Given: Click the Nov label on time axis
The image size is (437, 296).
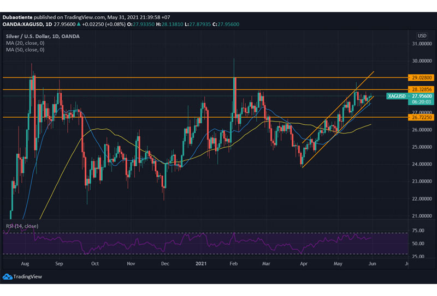Looking at the screenshot, I should pos(131,263).
